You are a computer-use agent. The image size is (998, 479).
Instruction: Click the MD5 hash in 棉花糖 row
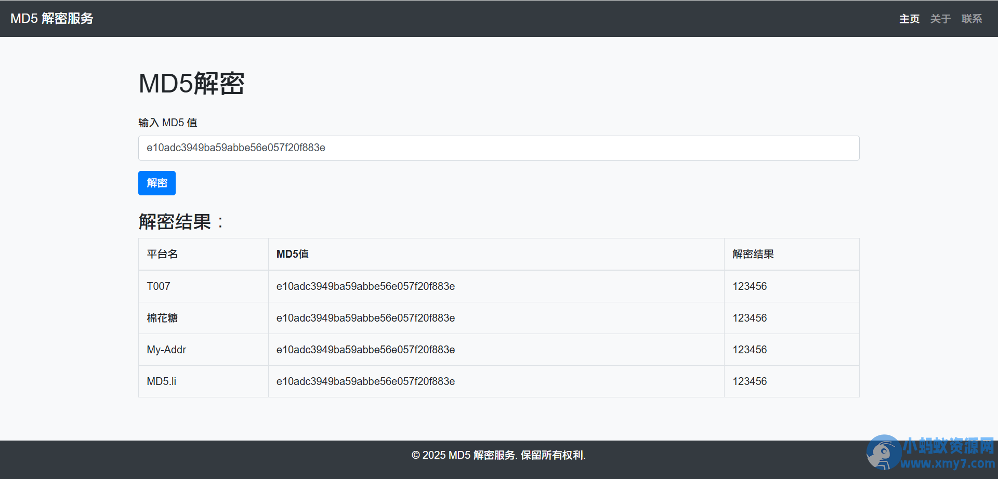click(365, 318)
